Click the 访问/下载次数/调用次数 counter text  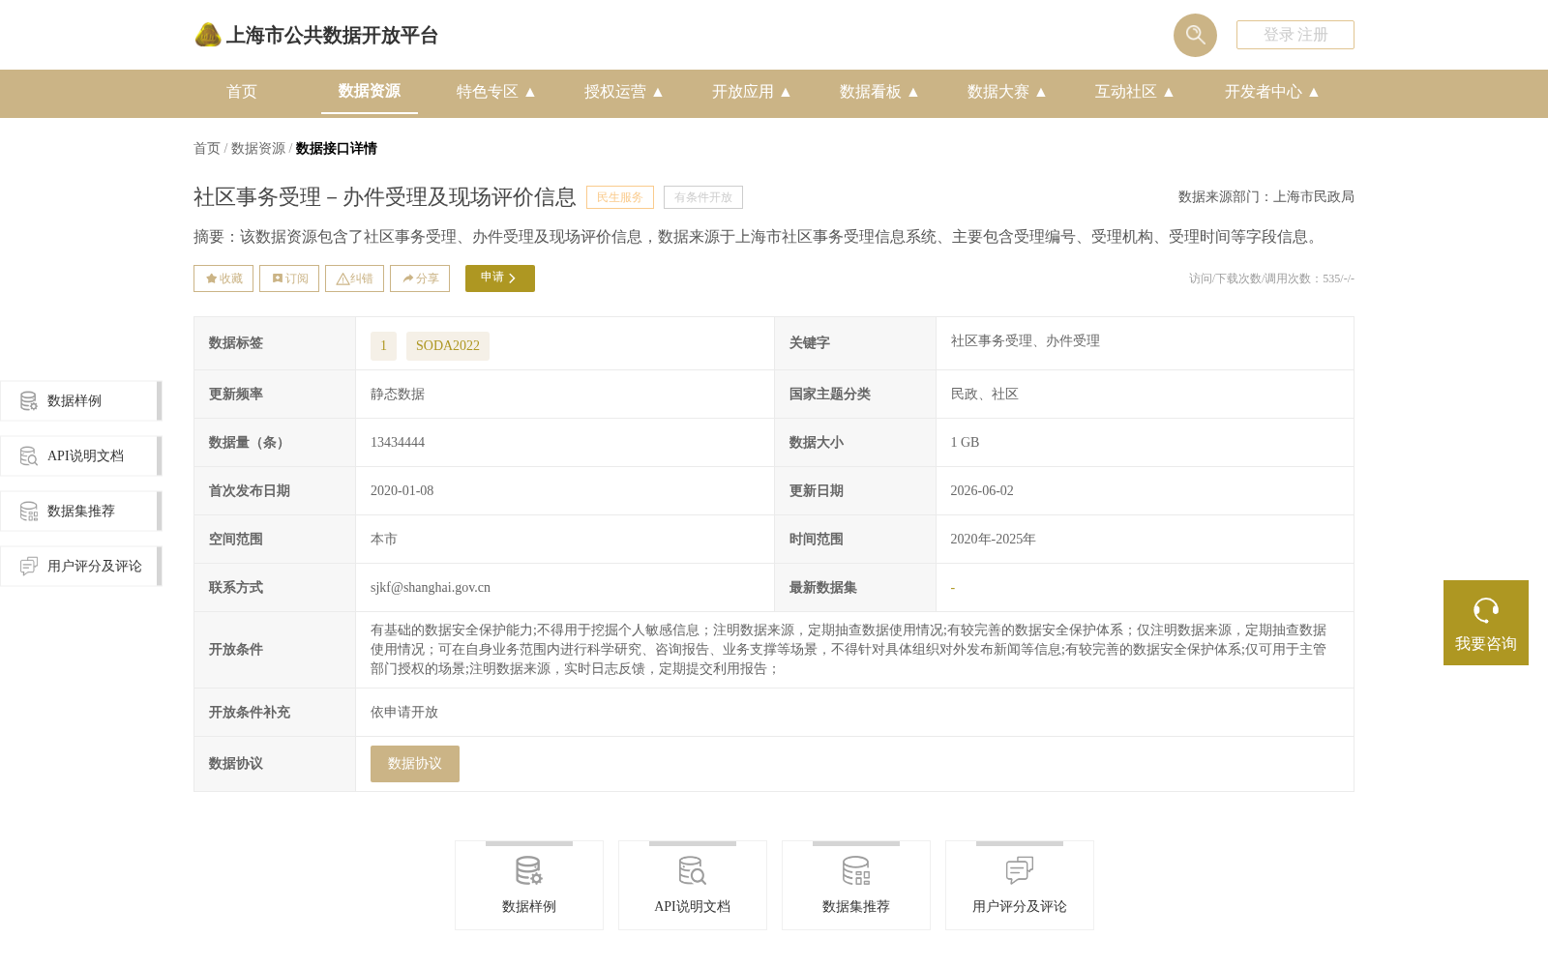point(1271,278)
